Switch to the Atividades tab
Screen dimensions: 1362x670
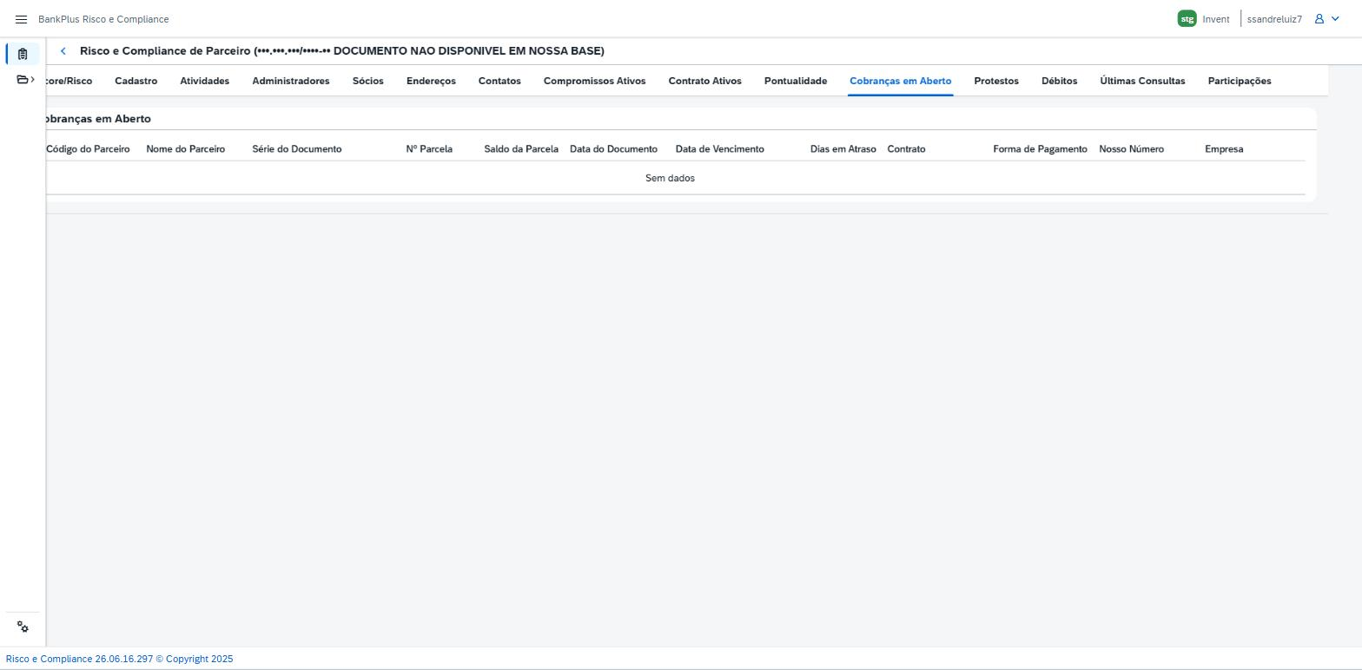click(x=205, y=81)
